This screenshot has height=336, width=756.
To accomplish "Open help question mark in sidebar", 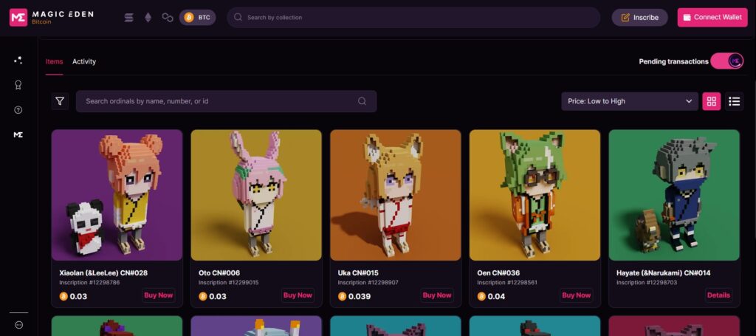I will pos(18,110).
